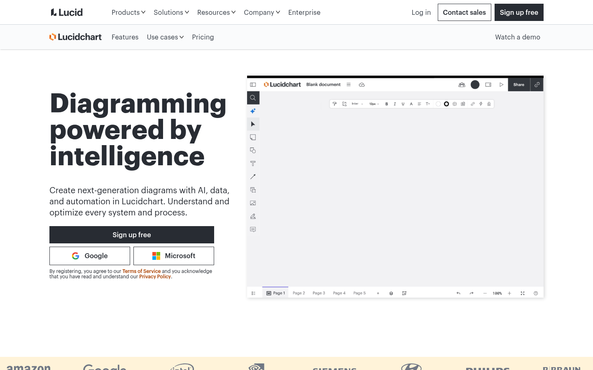Select the pointer arrow tool

click(253, 124)
